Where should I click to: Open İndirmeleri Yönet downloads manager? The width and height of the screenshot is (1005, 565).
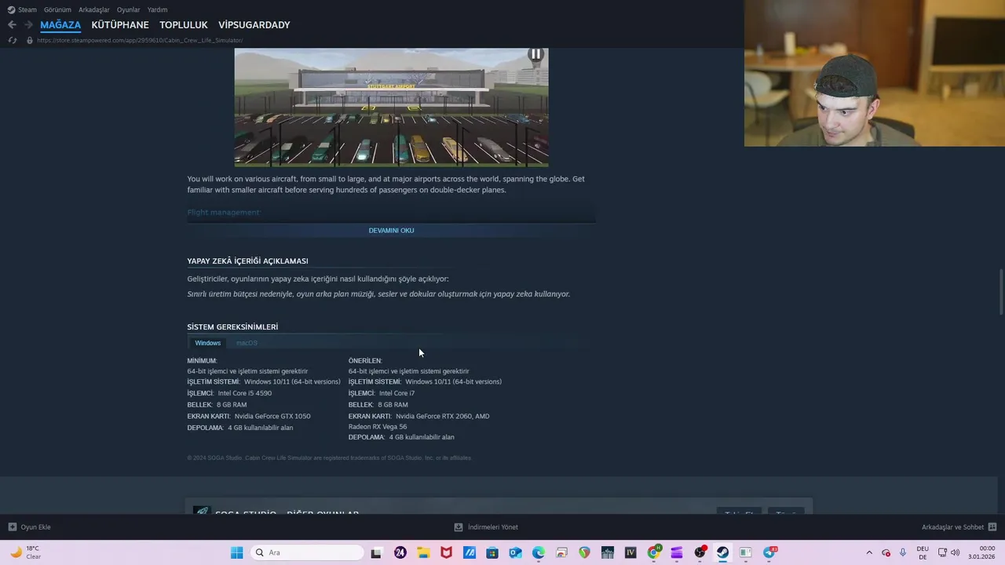[x=486, y=527]
